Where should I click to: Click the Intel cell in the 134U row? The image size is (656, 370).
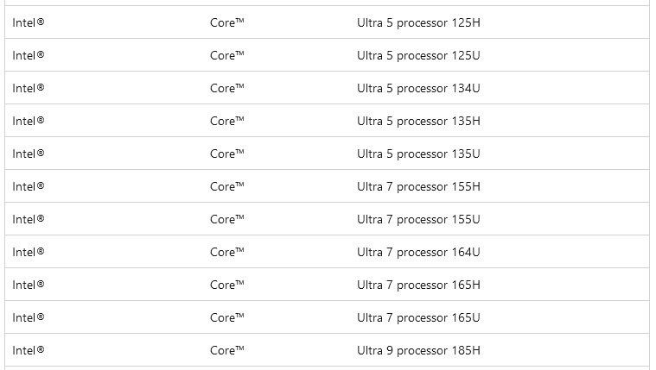tap(29, 88)
